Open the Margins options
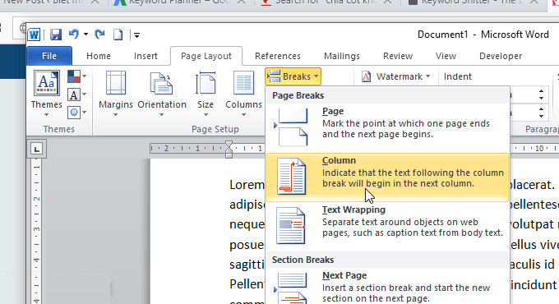The height and width of the screenshot is (304, 559). (x=116, y=94)
